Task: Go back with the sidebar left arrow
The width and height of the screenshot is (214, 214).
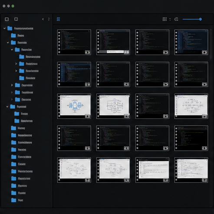Action: 43,19
